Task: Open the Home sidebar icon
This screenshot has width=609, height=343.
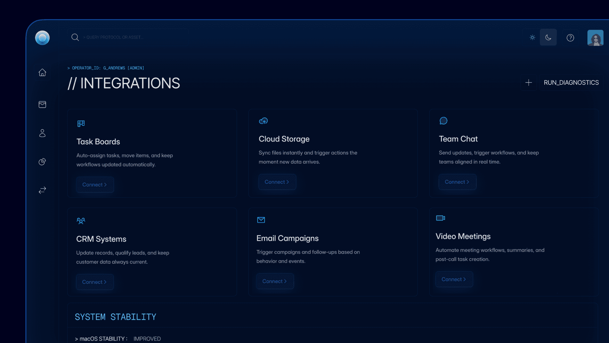Action: tap(42, 72)
